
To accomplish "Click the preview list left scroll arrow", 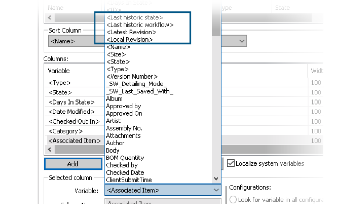I will pyautogui.click(x=50, y=18).
